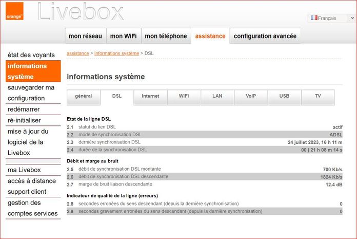Select informations système in the sidebar
Image resolution: width=357 pixels, height=239 pixels.
[33, 71]
